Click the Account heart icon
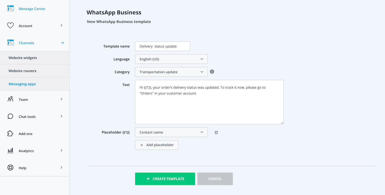This screenshot has width=385, height=195. [10, 26]
